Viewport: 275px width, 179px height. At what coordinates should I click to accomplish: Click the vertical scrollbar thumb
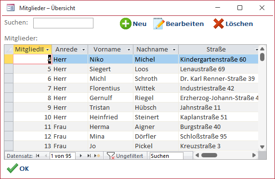coord(262,57)
